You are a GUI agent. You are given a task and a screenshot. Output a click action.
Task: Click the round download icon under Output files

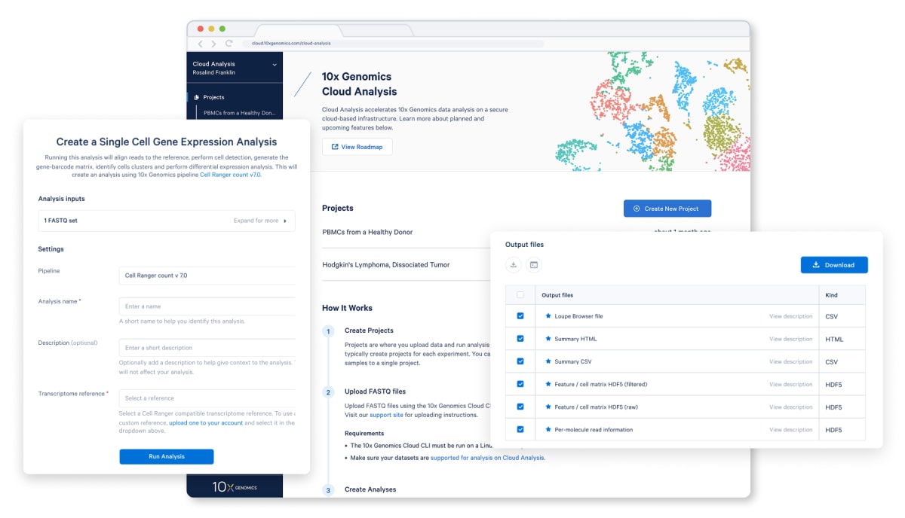514,265
